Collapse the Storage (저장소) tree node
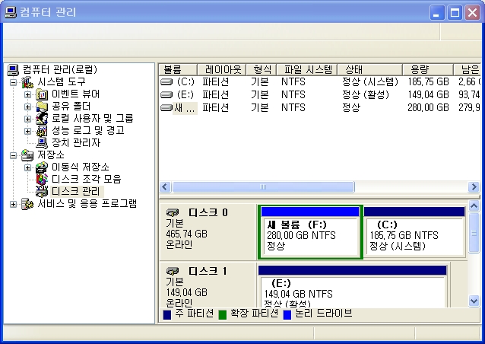Image resolution: width=485 pixels, height=344 pixels. tap(14, 154)
